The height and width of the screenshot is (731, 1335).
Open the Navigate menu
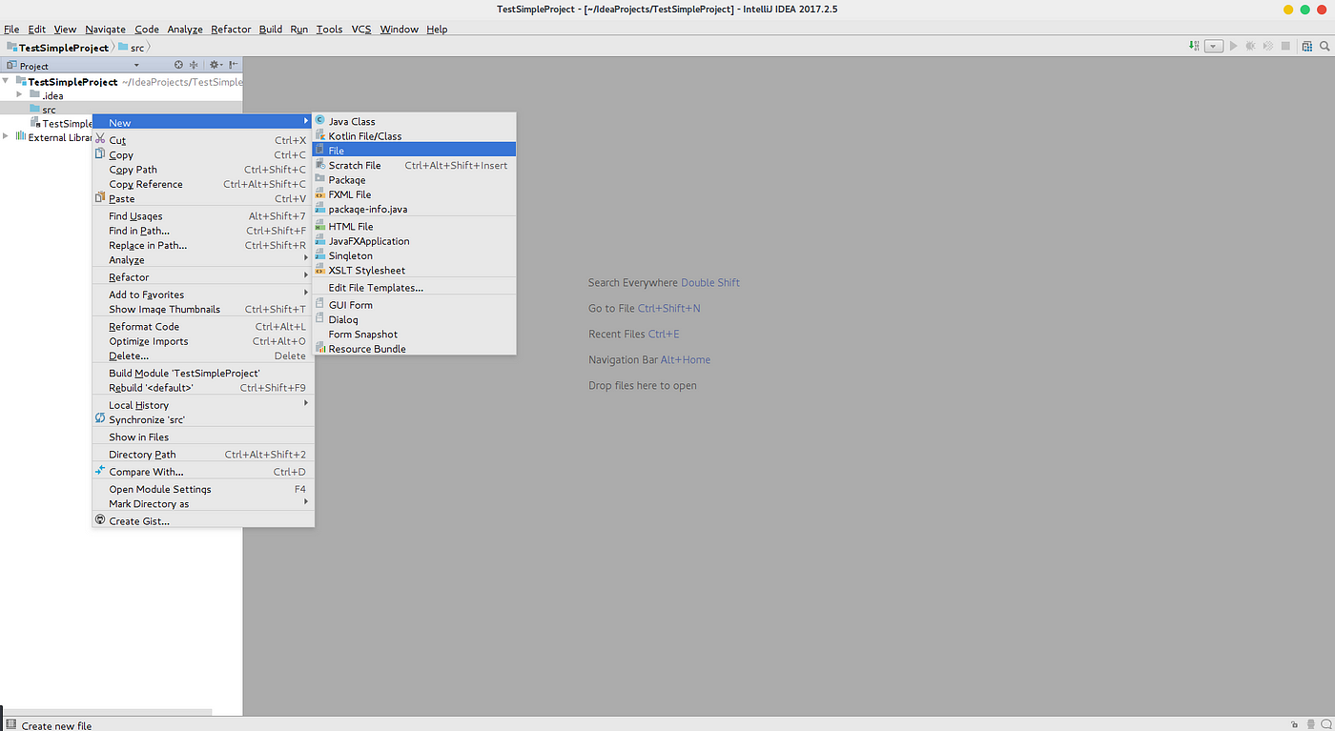point(105,30)
